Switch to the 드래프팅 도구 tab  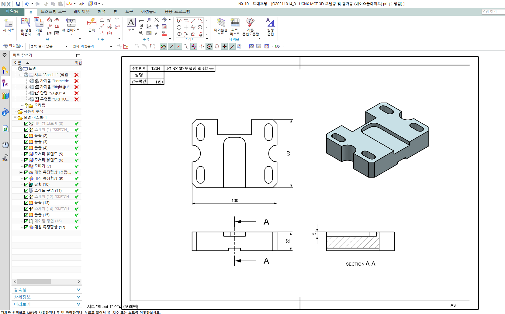point(53,12)
